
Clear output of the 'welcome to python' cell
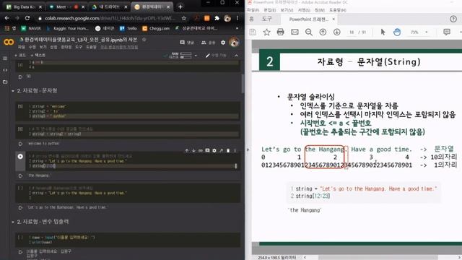pos(20,144)
